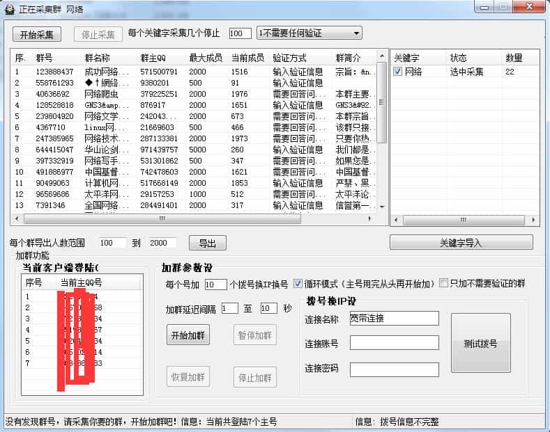Click the 连接账号 input field

(395, 342)
